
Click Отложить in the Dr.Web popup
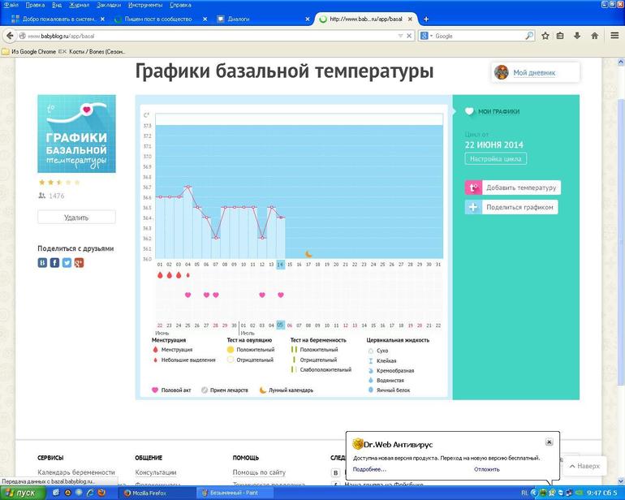coord(487,469)
